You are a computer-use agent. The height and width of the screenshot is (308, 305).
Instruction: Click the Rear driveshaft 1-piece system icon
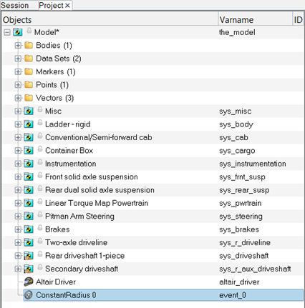[29, 256]
